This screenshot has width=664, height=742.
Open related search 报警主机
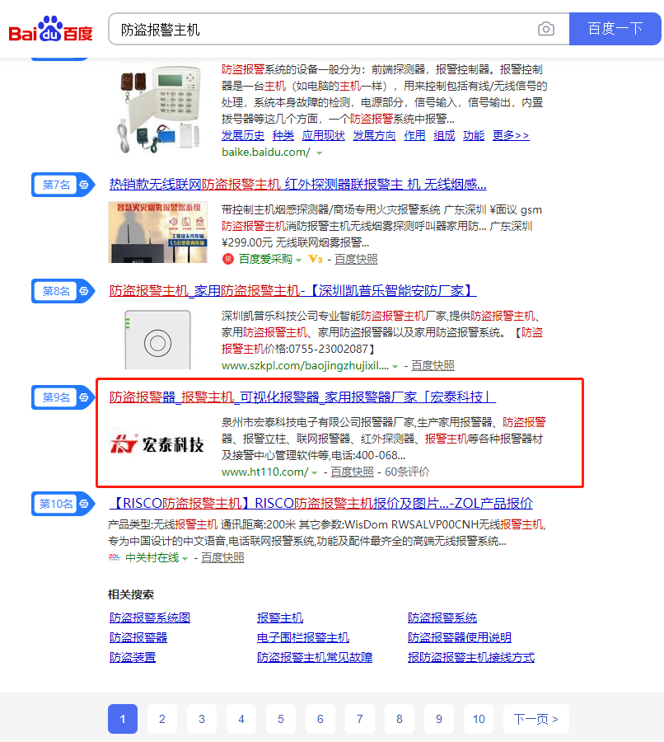280,618
